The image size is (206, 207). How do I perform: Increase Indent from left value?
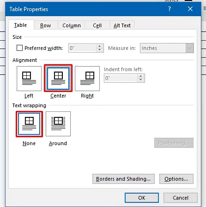click(140, 76)
